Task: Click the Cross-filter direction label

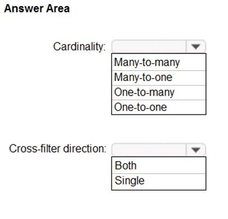Action: (x=57, y=149)
